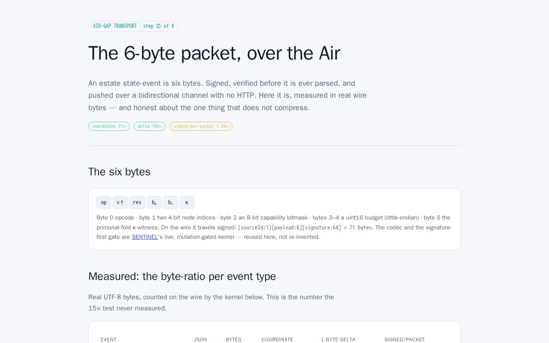The image size is (549, 343).
Task: Select the "κ" witness byte chip
Action: coord(187,202)
